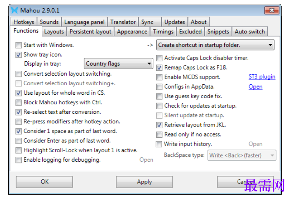
Task: Toggle Write input history checkbox
Action: point(159,144)
